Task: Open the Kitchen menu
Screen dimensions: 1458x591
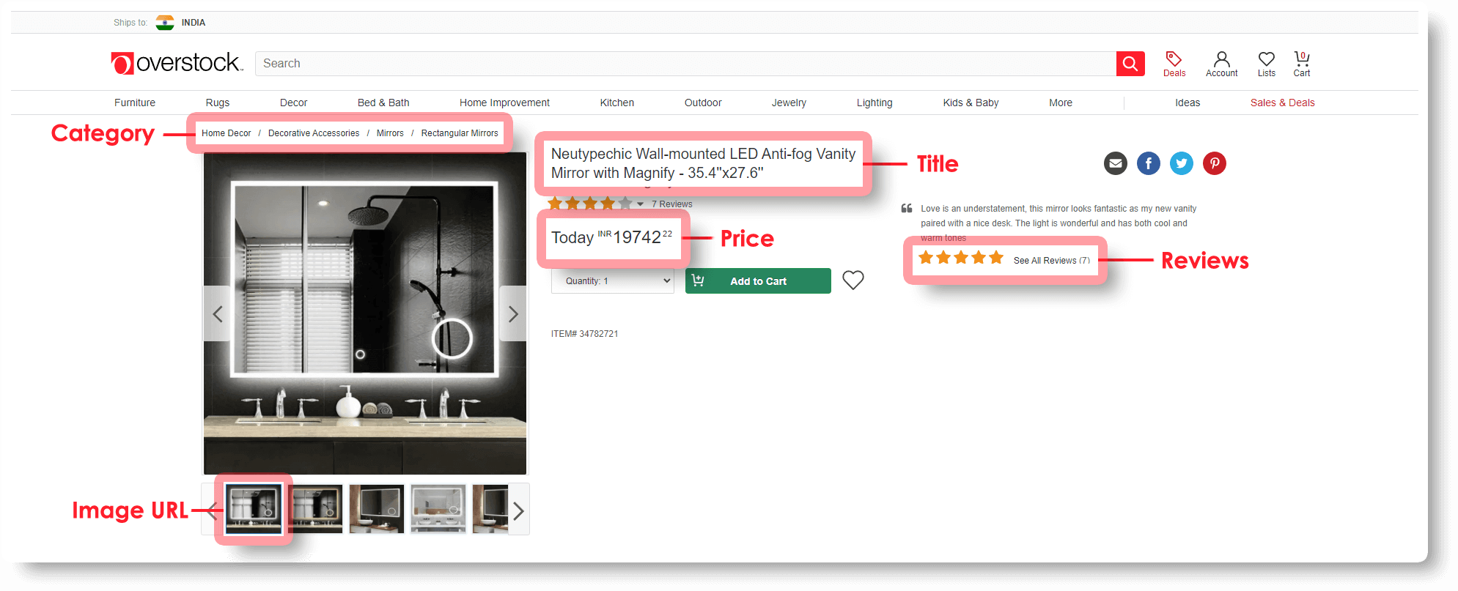Action: (x=617, y=103)
